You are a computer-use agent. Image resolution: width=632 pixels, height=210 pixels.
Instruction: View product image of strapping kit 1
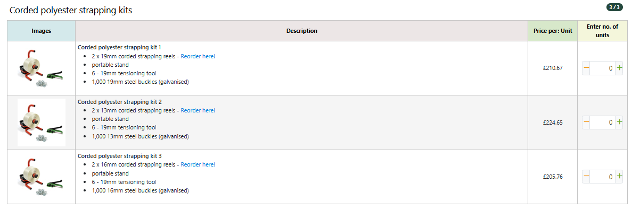click(41, 68)
